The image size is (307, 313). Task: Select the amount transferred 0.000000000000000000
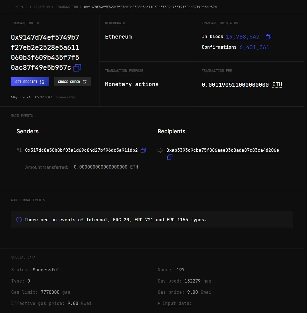(101, 167)
